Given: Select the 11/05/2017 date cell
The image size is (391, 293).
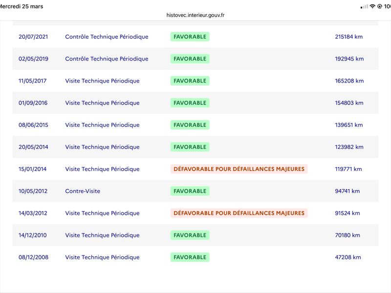Looking at the screenshot, I should point(32,81).
